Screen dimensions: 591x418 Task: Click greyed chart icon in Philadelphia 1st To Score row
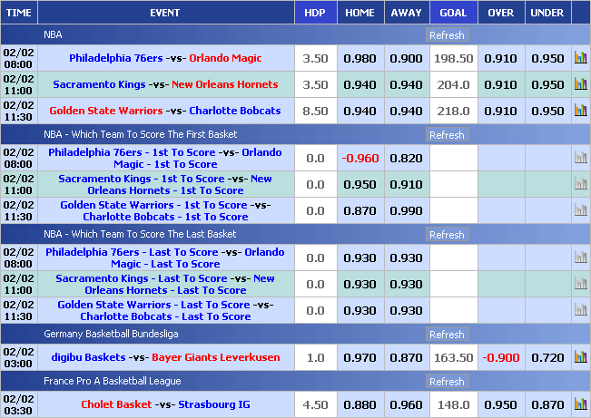pos(580,158)
